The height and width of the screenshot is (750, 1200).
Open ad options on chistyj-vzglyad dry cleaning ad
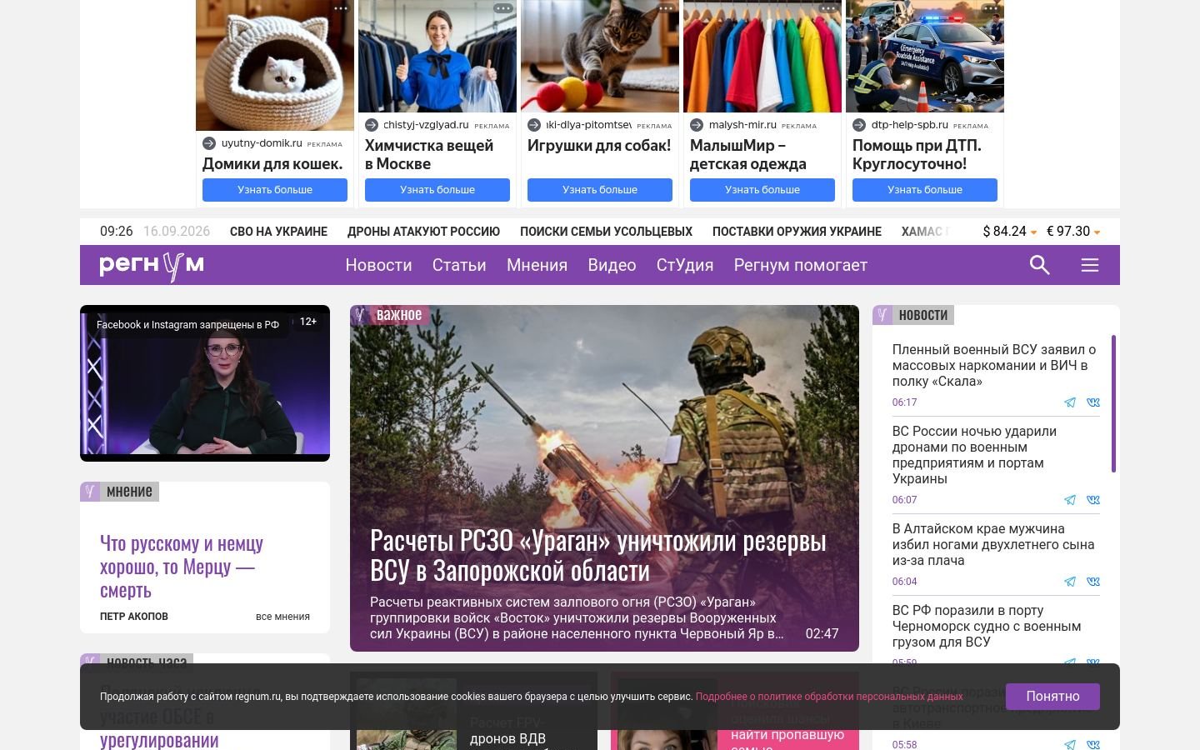pos(503,7)
